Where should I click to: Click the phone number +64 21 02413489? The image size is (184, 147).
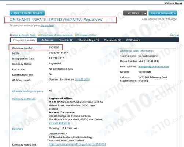(x=149, y=61)
